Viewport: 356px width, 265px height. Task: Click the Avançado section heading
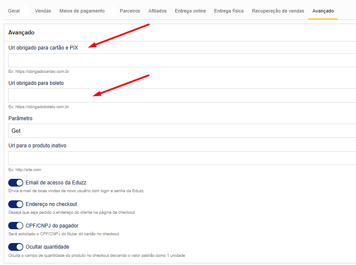pyautogui.click(x=22, y=32)
